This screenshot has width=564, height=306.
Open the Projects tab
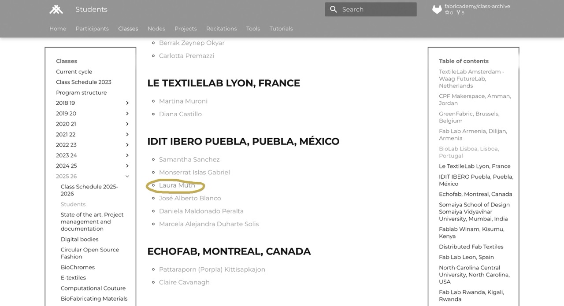186,29
